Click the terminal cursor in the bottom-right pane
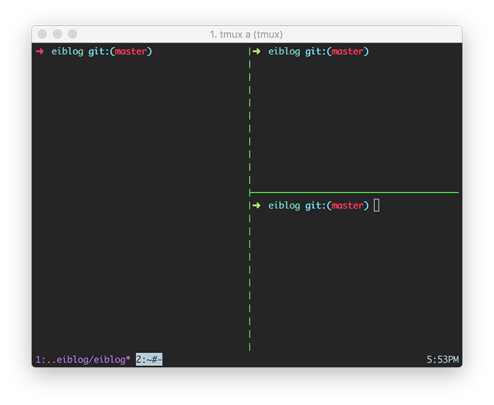 (x=375, y=205)
